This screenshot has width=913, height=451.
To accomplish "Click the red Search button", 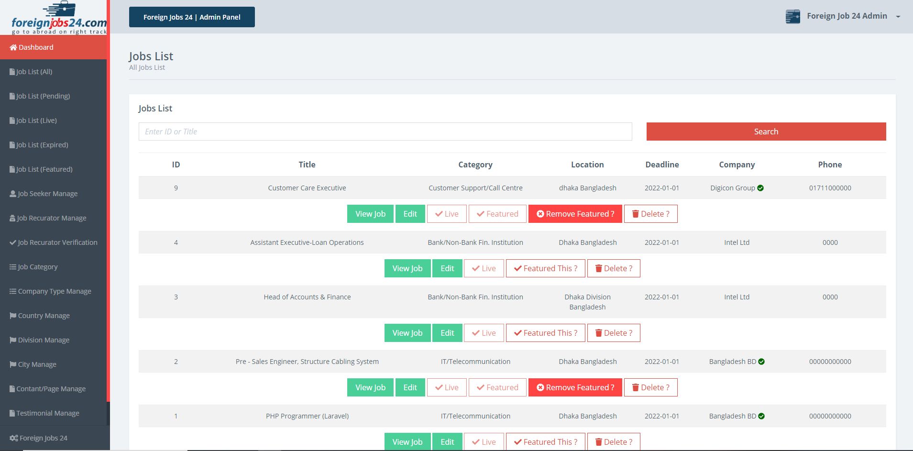I will (766, 132).
